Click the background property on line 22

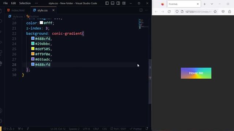coord(37,33)
